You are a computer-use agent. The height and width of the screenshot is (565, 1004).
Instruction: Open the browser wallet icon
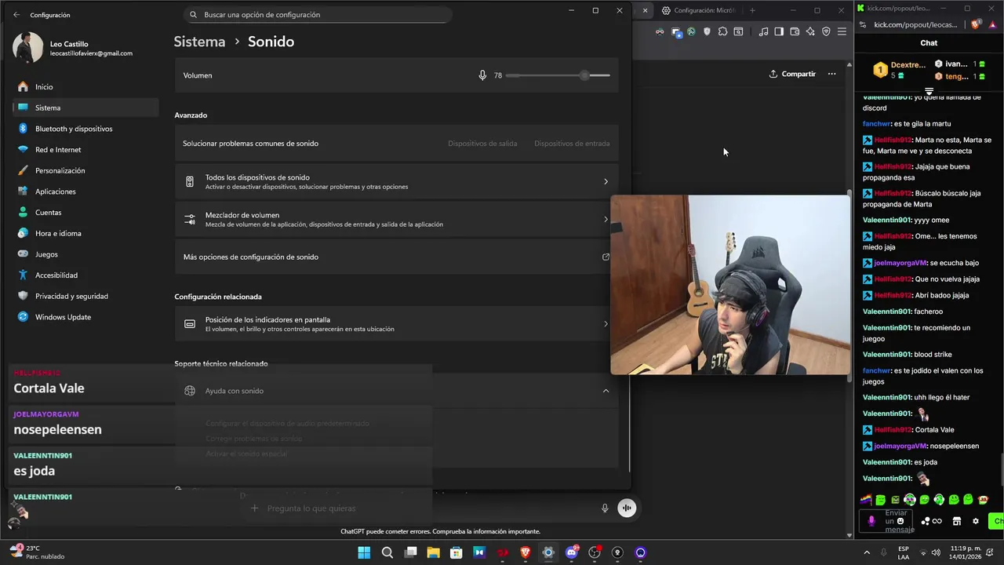795,31
